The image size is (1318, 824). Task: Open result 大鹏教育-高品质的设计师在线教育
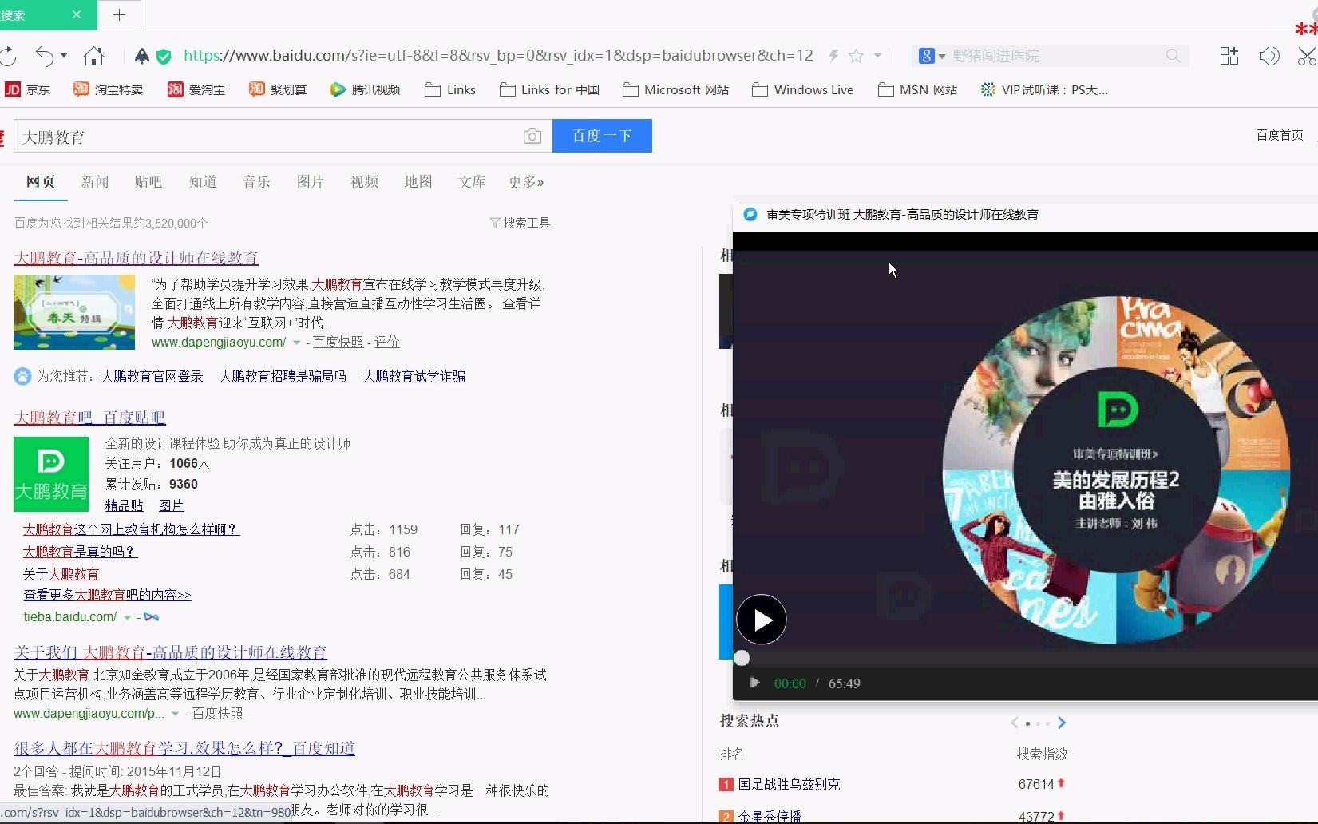click(x=137, y=258)
